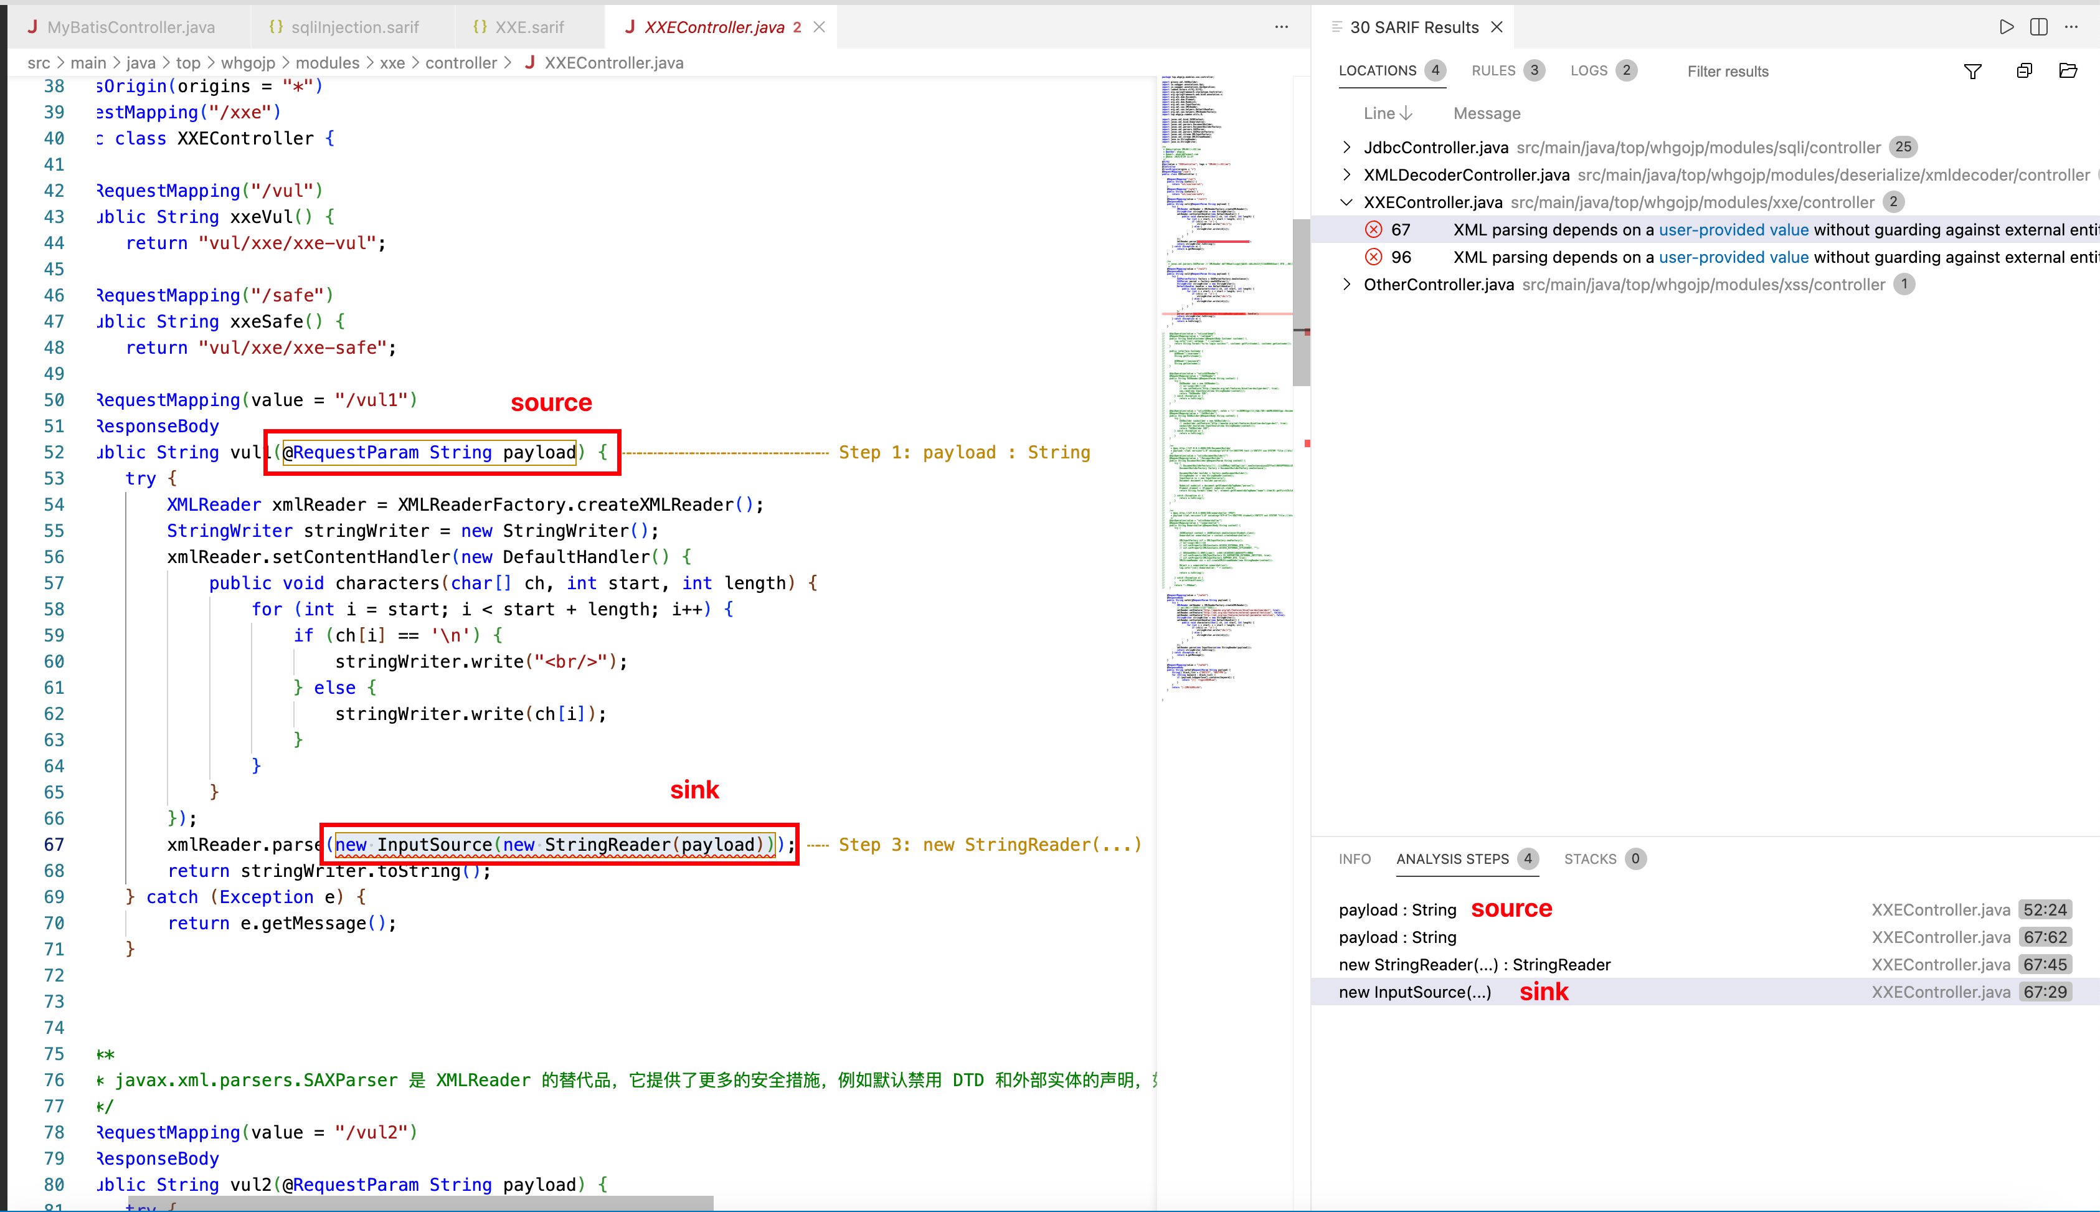Click the split editor layout icon
This screenshot has width=2100, height=1212.
tap(2038, 27)
